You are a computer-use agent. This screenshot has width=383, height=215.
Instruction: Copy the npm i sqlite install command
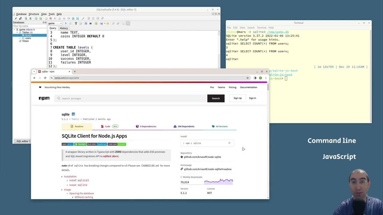click(x=229, y=143)
